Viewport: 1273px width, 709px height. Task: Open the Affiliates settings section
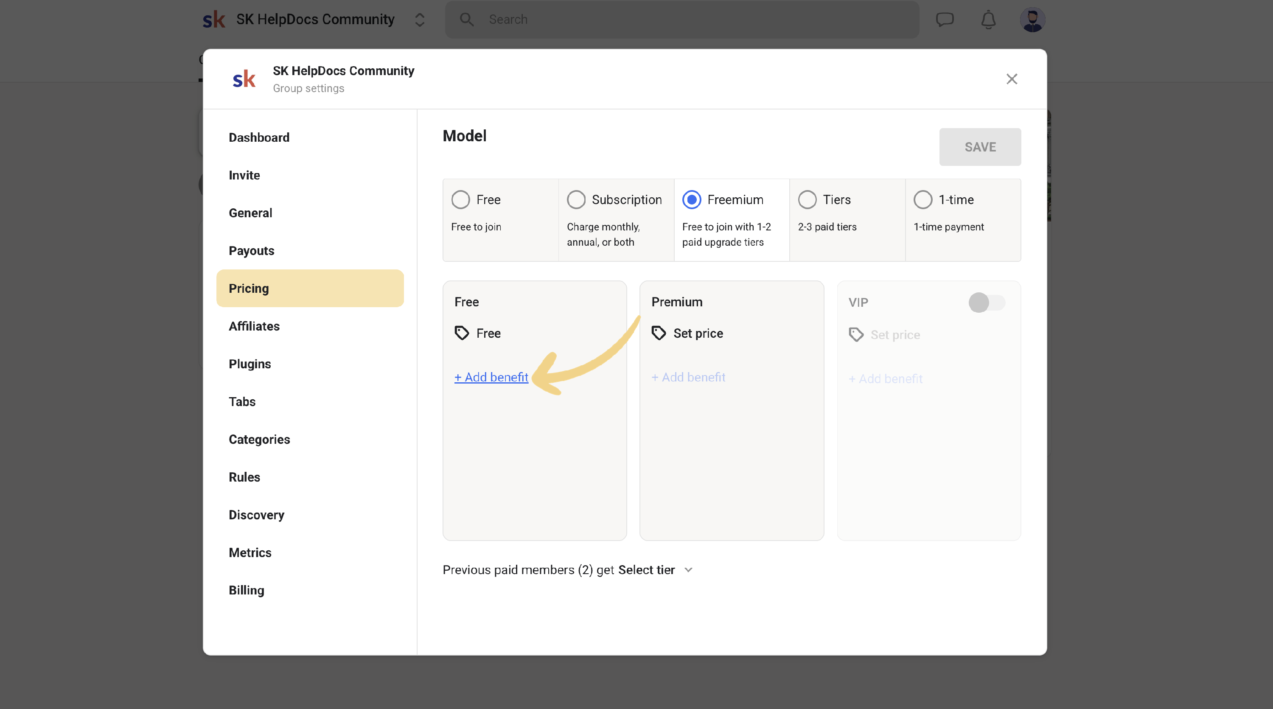pos(254,326)
